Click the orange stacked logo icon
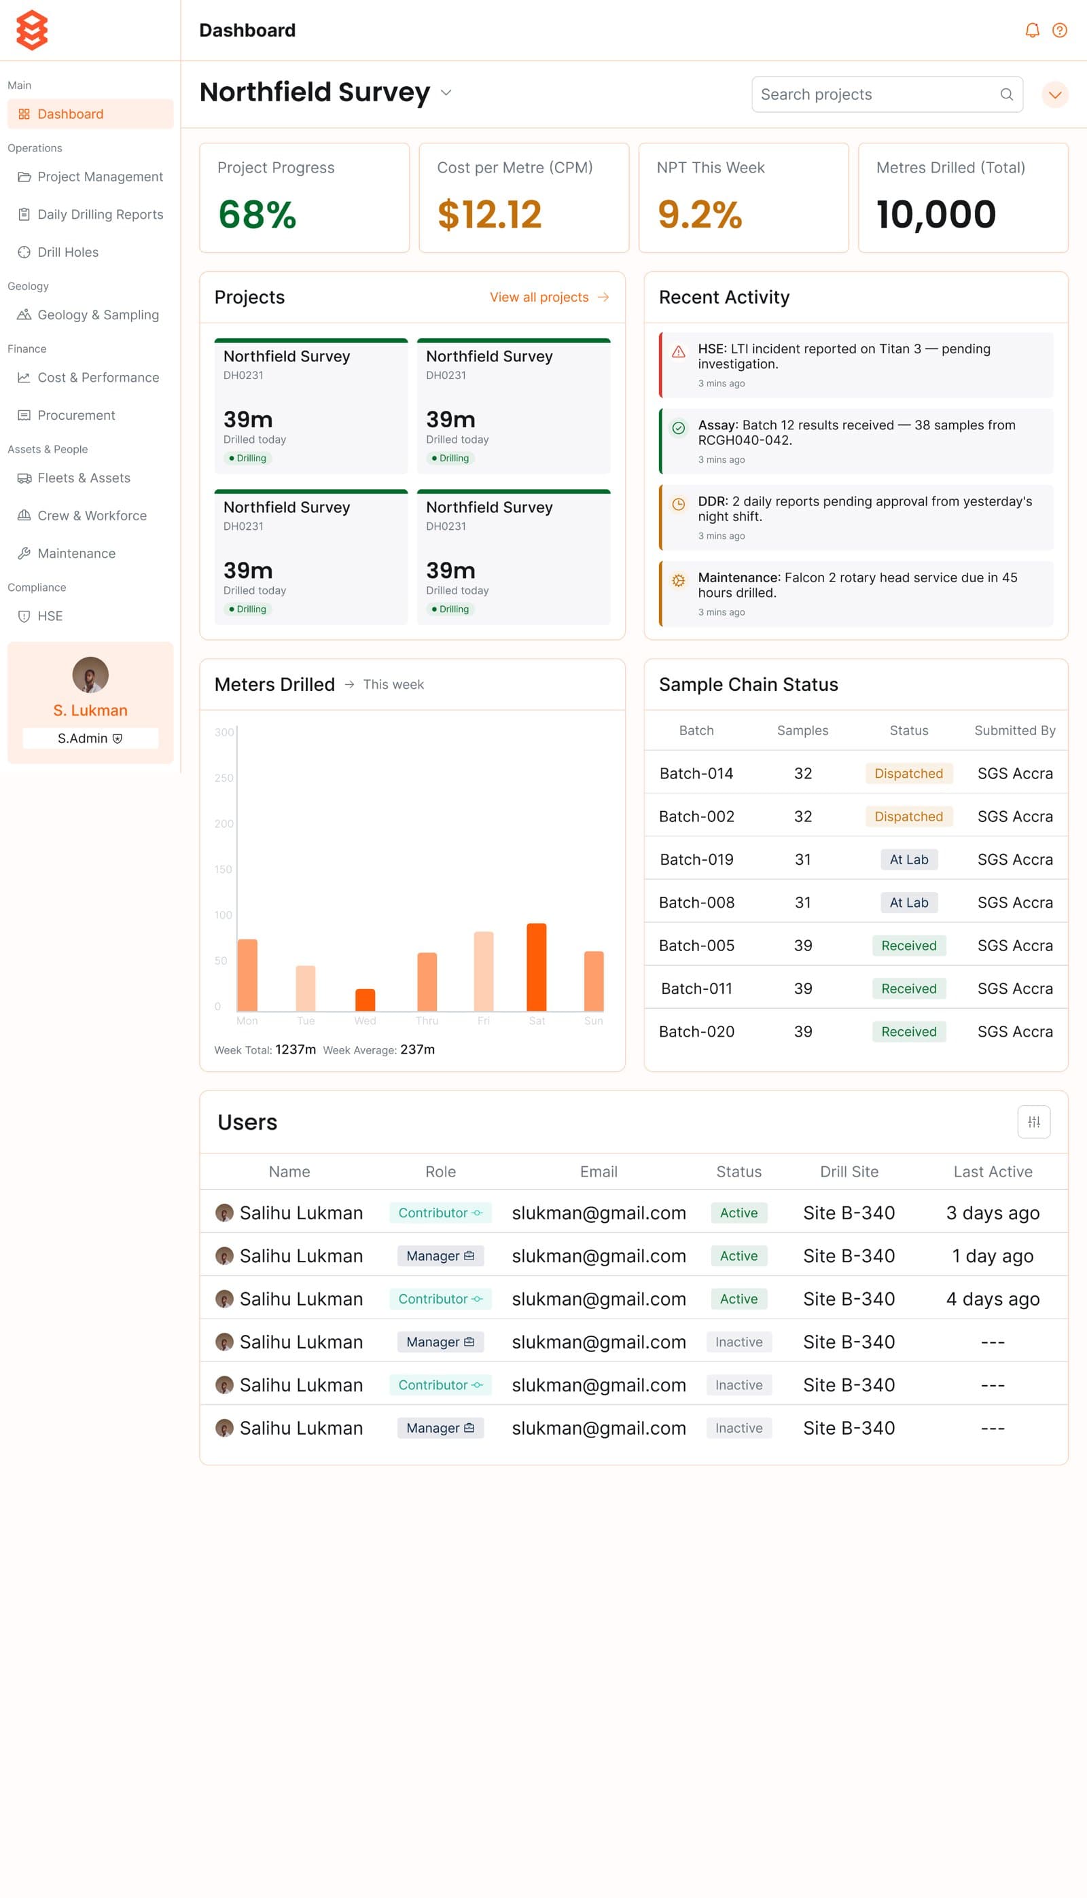1087x1898 pixels. [x=32, y=31]
